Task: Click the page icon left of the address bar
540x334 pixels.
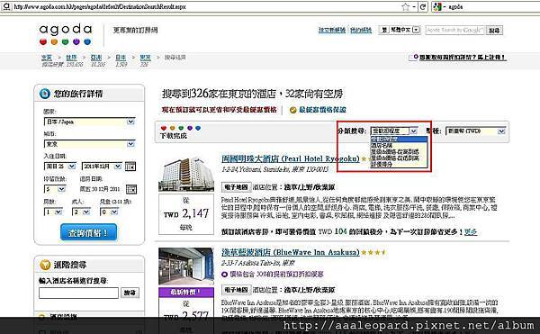Action: tap(6, 6)
